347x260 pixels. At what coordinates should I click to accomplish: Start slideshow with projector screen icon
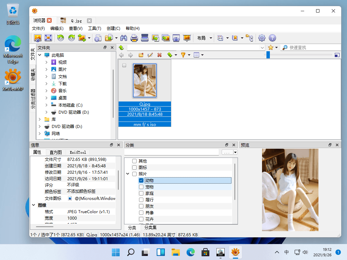coord(187,38)
